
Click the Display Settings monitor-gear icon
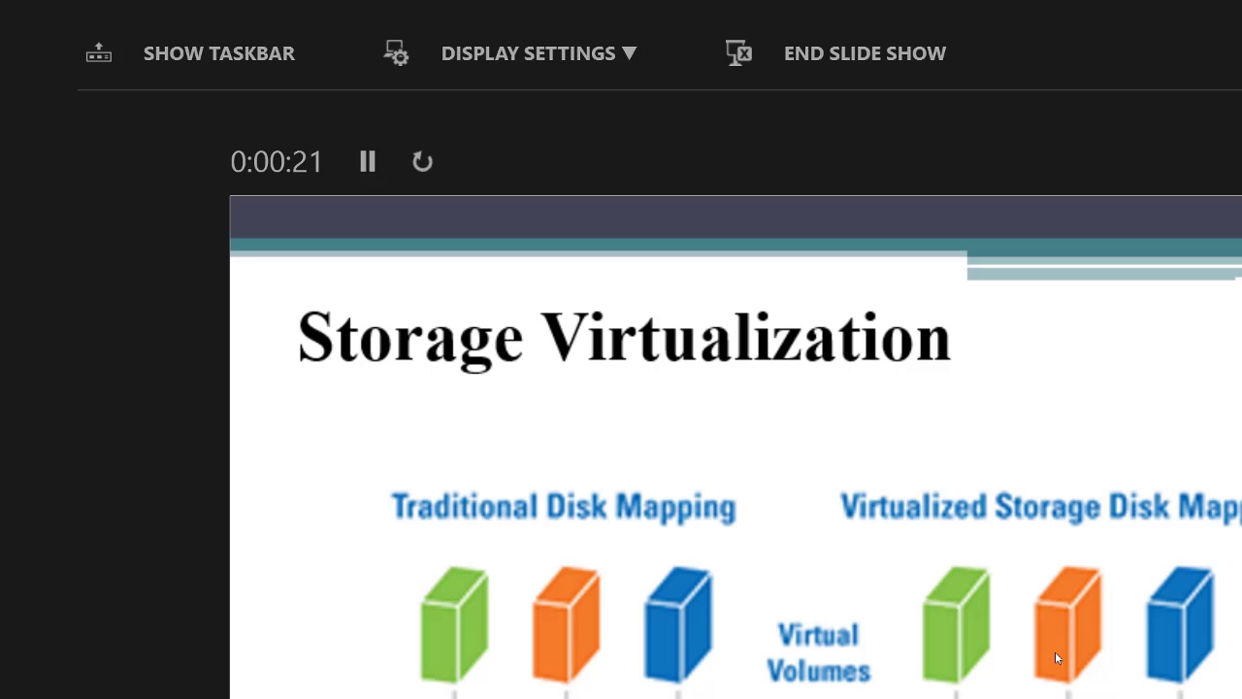[396, 53]
